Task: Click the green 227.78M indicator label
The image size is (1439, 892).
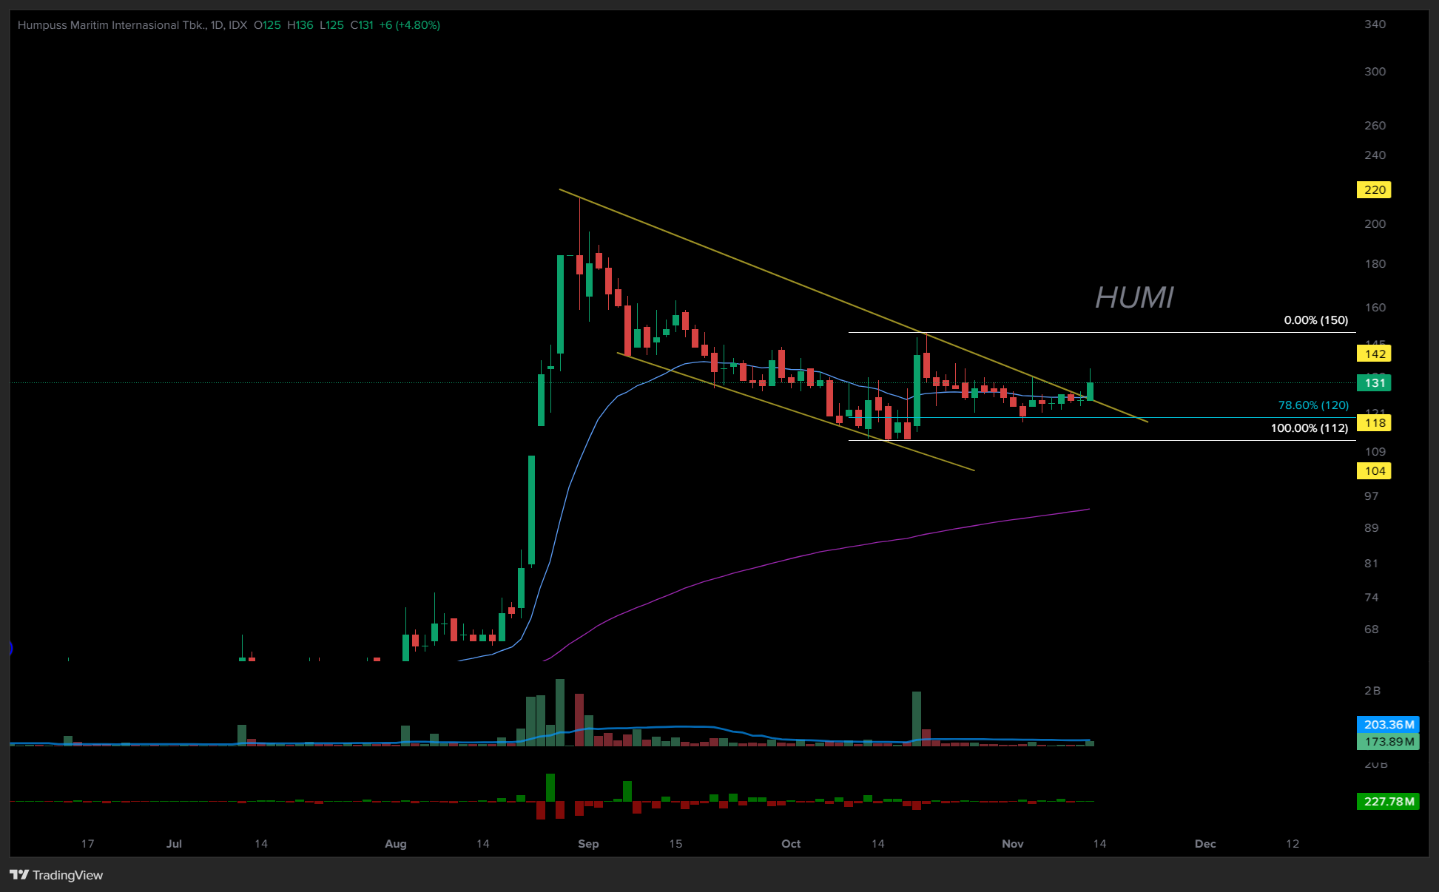Action: coord(1388,802)
